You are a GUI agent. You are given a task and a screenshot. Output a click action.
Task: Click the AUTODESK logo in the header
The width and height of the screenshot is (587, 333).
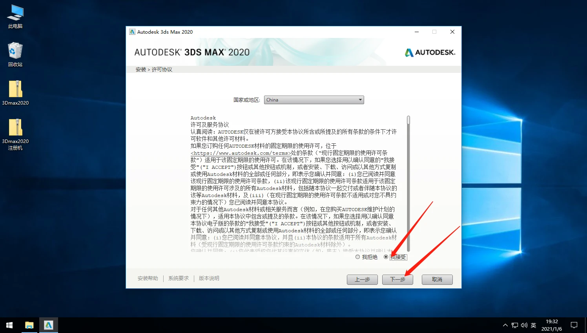[430, 52]
